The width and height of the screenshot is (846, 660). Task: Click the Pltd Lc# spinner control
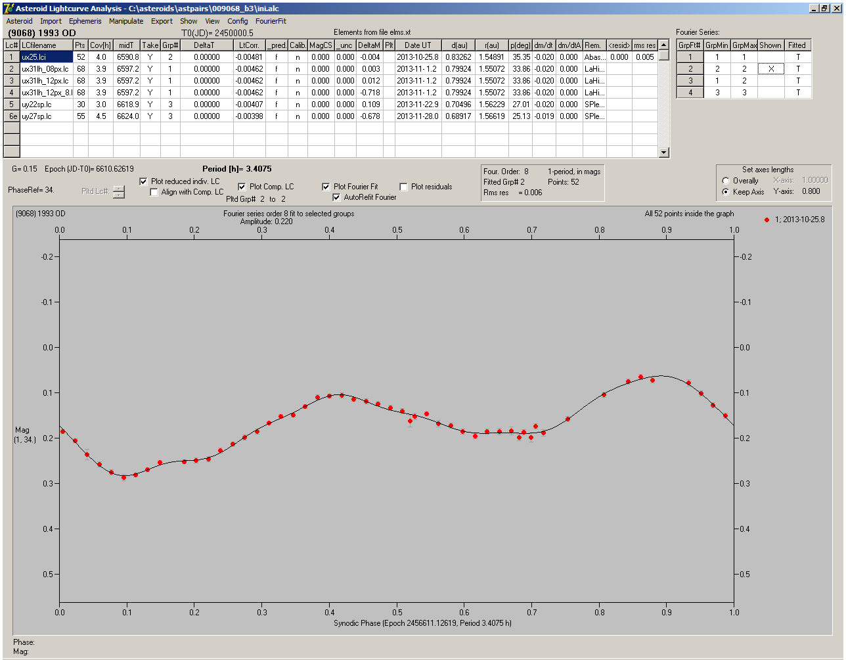118,192
